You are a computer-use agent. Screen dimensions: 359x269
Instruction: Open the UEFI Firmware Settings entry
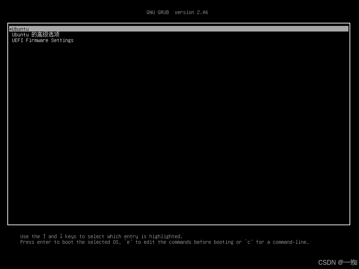(42, 40)
